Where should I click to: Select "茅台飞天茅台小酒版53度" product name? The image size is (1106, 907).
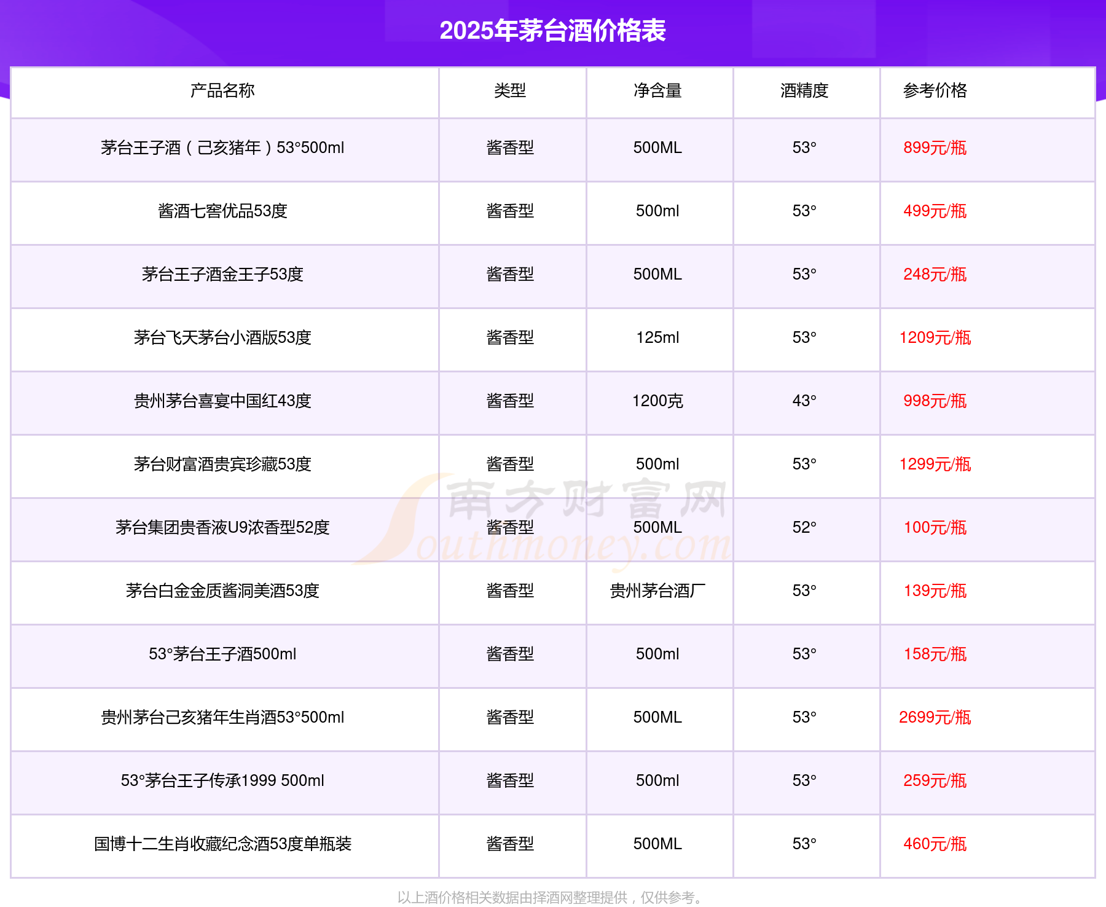(222, 337)
